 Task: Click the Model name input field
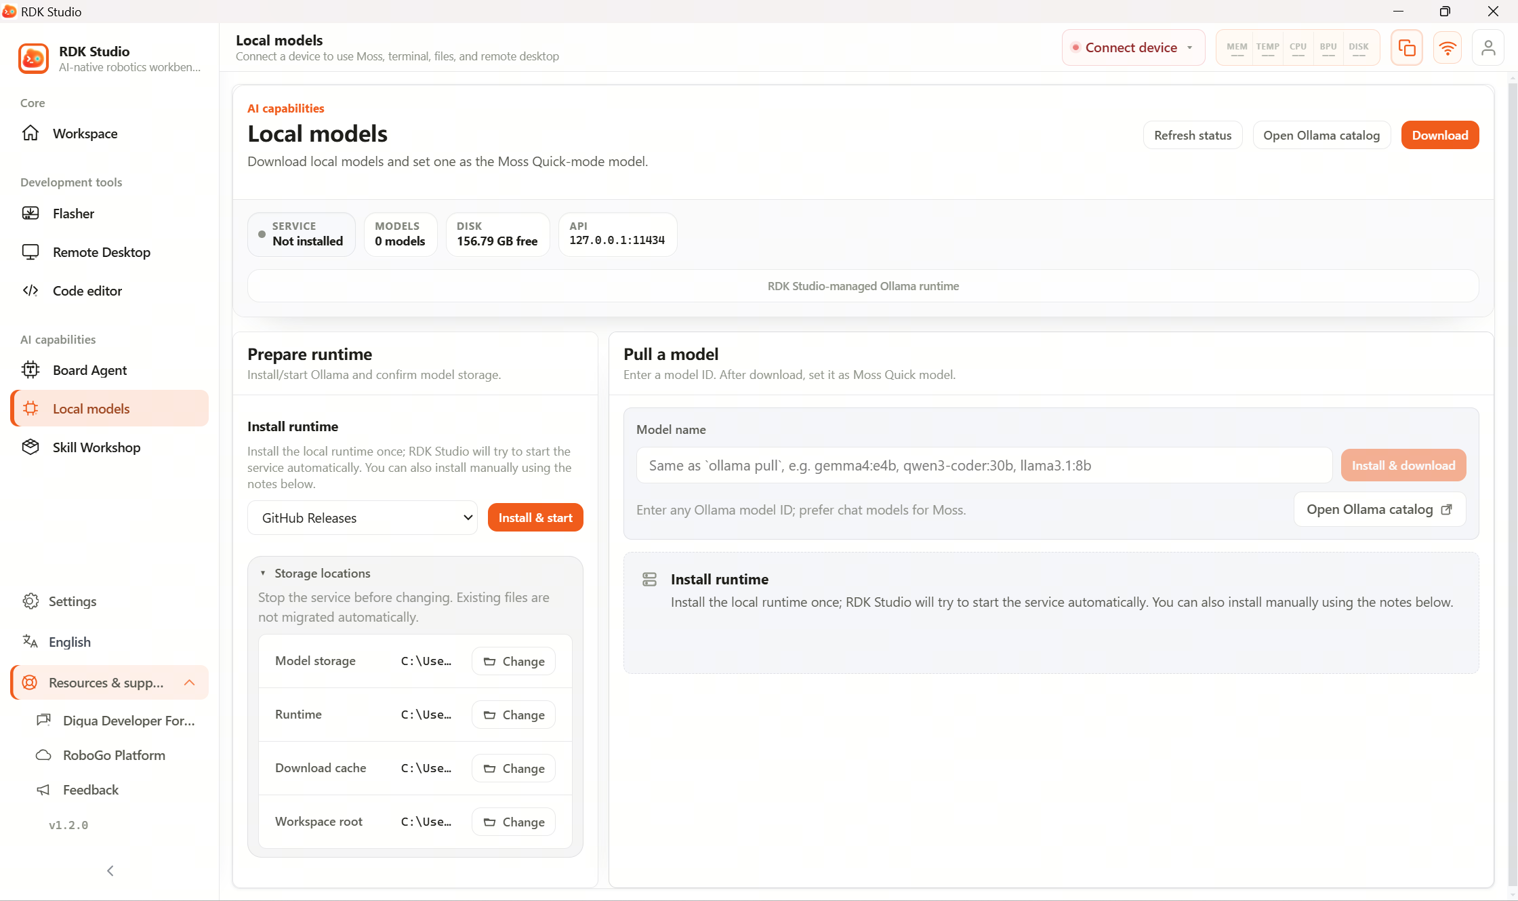click(x=984, y=465)
